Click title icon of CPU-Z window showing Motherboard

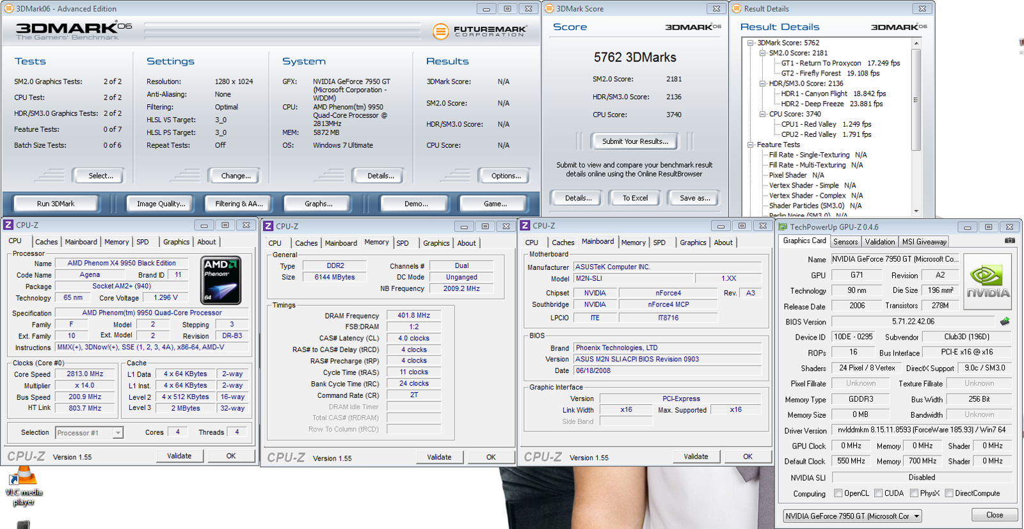(525, 226)
